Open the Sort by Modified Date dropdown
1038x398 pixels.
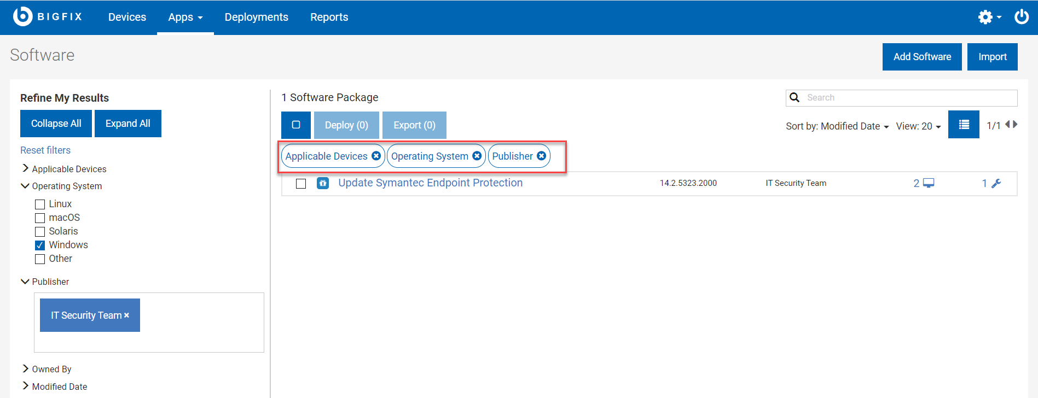(x=837, y=126)
